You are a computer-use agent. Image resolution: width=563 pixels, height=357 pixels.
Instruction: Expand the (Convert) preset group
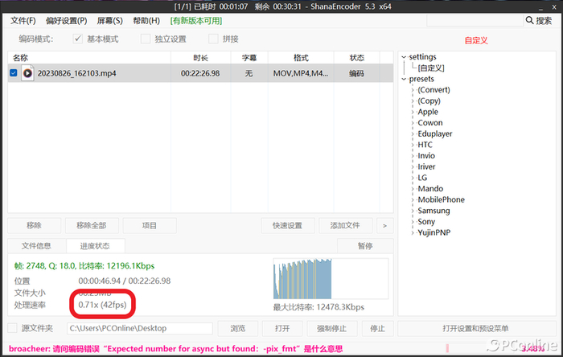pyautogui.click(x=413, y=90)
